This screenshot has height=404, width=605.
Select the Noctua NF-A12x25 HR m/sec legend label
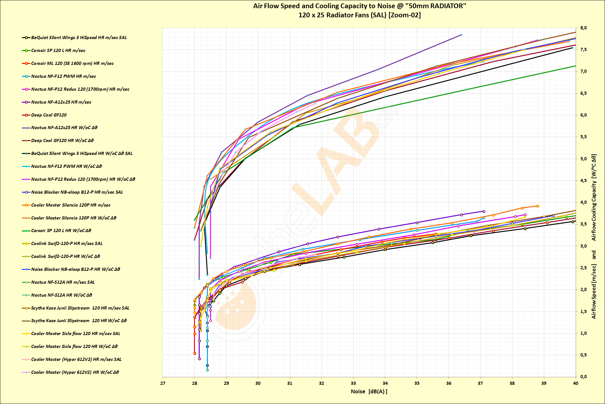[x=61, y=102]
